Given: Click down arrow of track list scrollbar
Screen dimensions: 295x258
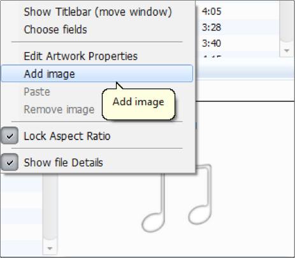Looking at the screenshot, I should click(287, 50).
